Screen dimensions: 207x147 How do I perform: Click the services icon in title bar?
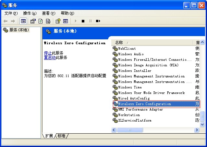click(x=5, y=5)
